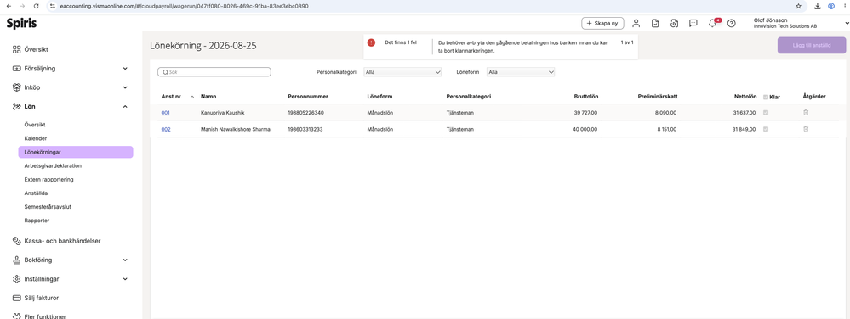Open Översikt under the Lön section
Viewport: 850px width, 319px height.
pos(35,125)
